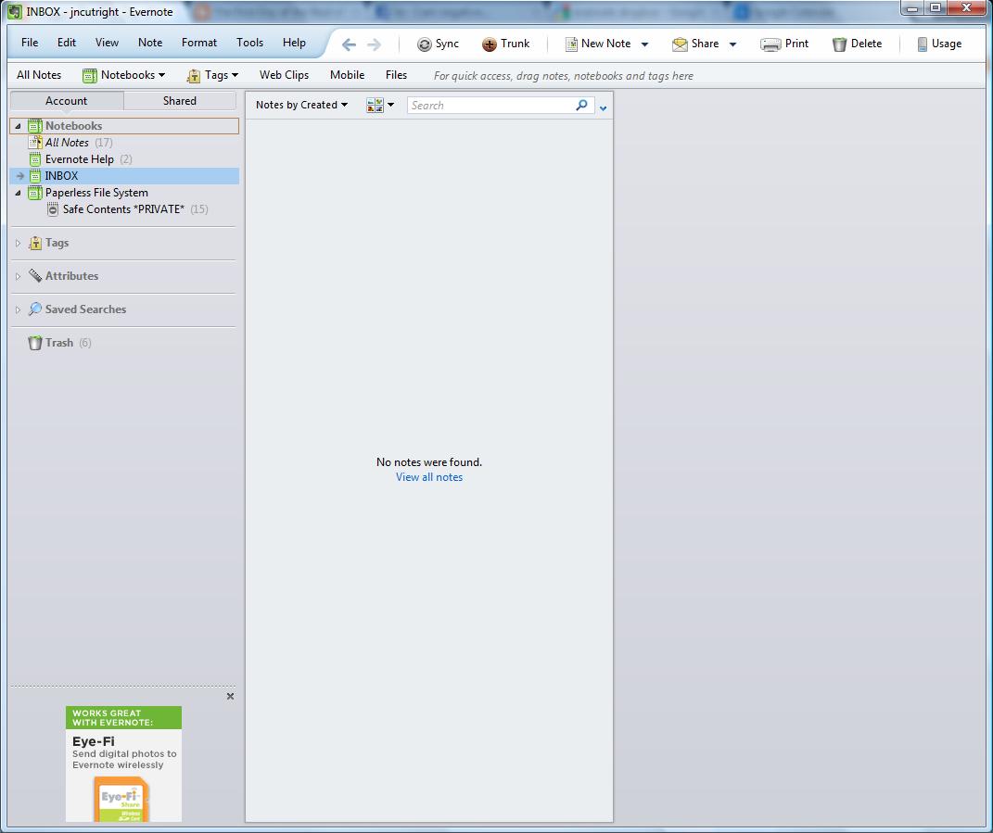
Task: Switch to the Shared tab
Action: pyautogui.click(x=180, y=100)
